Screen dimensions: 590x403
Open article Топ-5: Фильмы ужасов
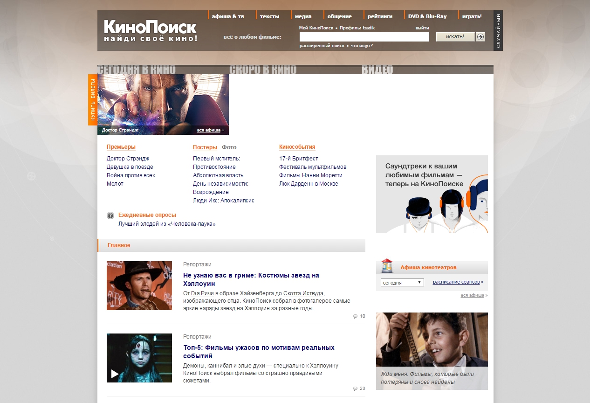pos(259,352)
